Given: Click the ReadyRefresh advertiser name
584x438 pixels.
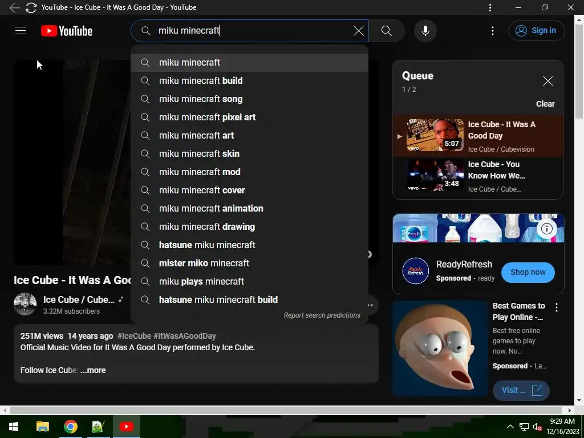Looking at the screenshot, I should 464,265.
